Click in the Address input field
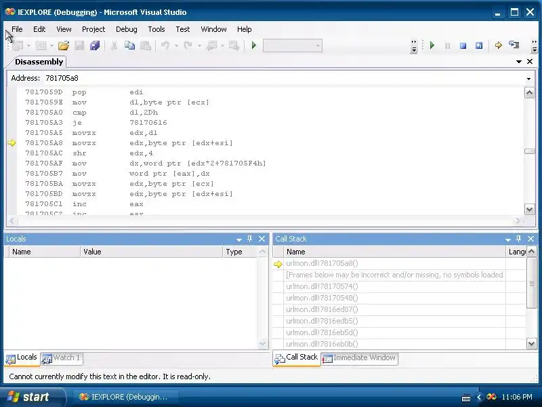The height and width of the screenshot is (407, 542). [283, 78]
